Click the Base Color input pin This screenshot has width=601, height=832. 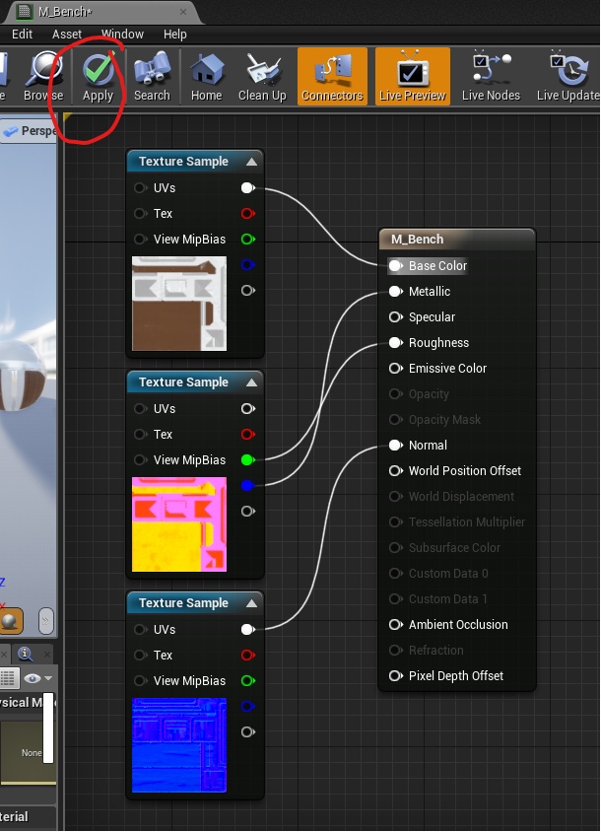point(395,266)
